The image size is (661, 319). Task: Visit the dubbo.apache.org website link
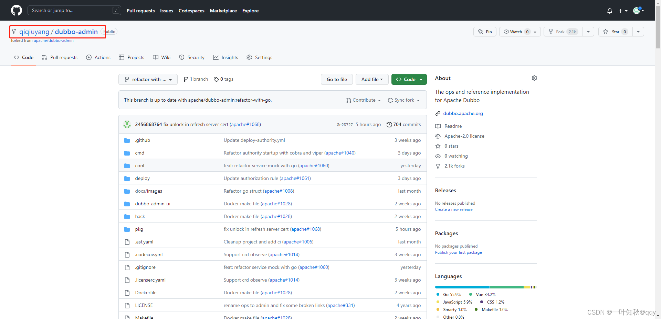[x=463, y=113]
